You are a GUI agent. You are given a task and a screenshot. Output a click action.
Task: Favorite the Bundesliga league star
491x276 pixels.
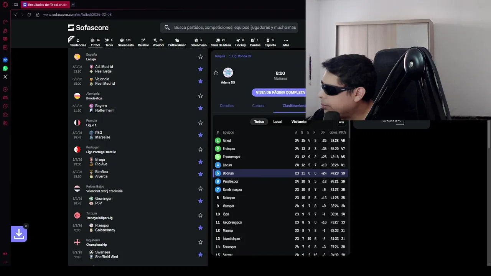pyautogui.click(x=200, y=96)
